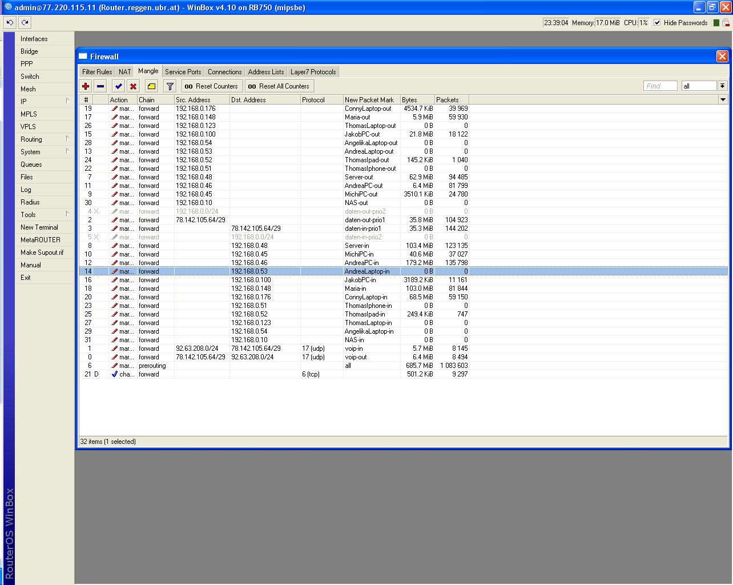This screenshot has height=585, width=733.
Task: Sort by Dst. Address column header
Action: click(x=265, y=99)
